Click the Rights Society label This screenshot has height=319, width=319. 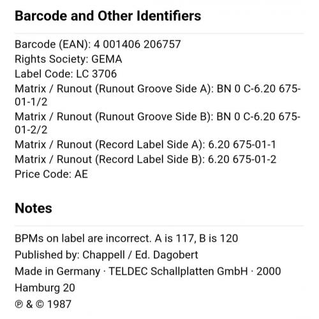click(52, 59)
